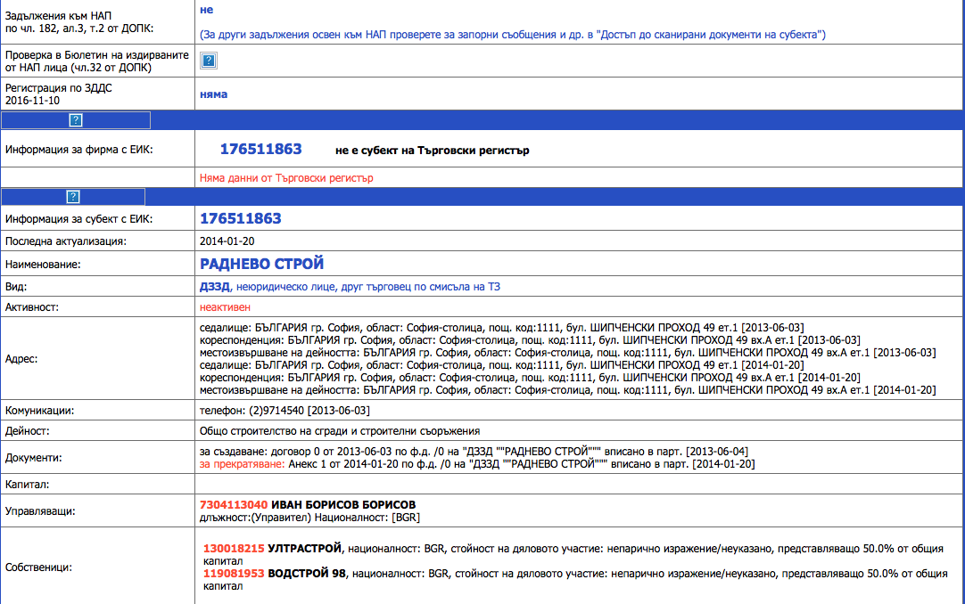Image resolution: width=965 pixels, height=604 pixels.
Task: Click the 'няма' ЗДДС registration value
Action: pyautogui.click(x=214, y=94)
